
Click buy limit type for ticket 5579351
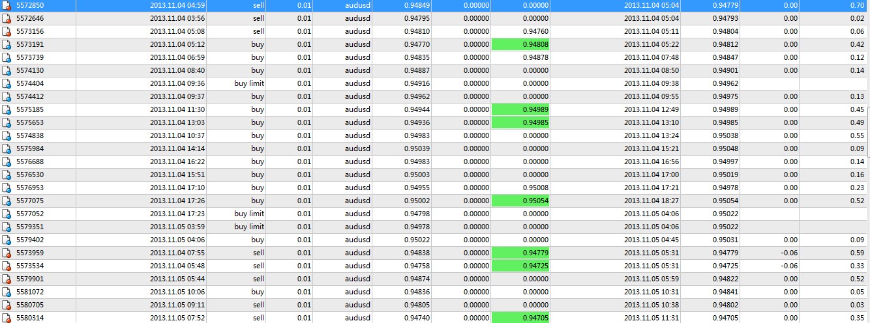pyautogui.click(x=249, y=227)
